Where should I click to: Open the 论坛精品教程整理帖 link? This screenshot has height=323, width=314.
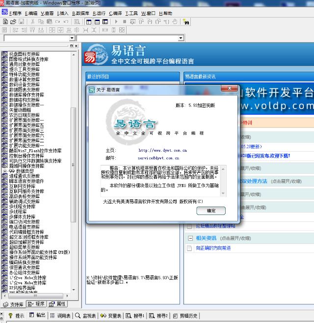(215, 226)
